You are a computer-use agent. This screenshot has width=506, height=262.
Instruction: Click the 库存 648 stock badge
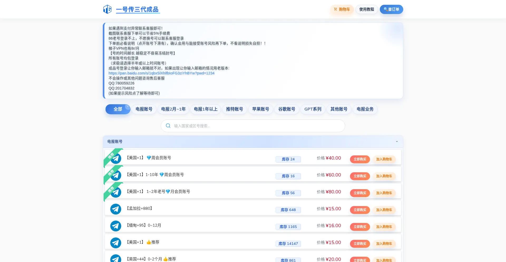tap(288, 210)
